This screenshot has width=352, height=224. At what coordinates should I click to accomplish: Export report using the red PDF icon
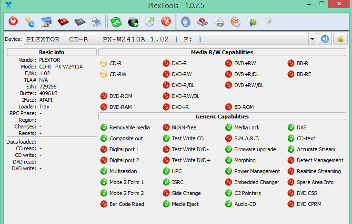click(x=63, y=22)
